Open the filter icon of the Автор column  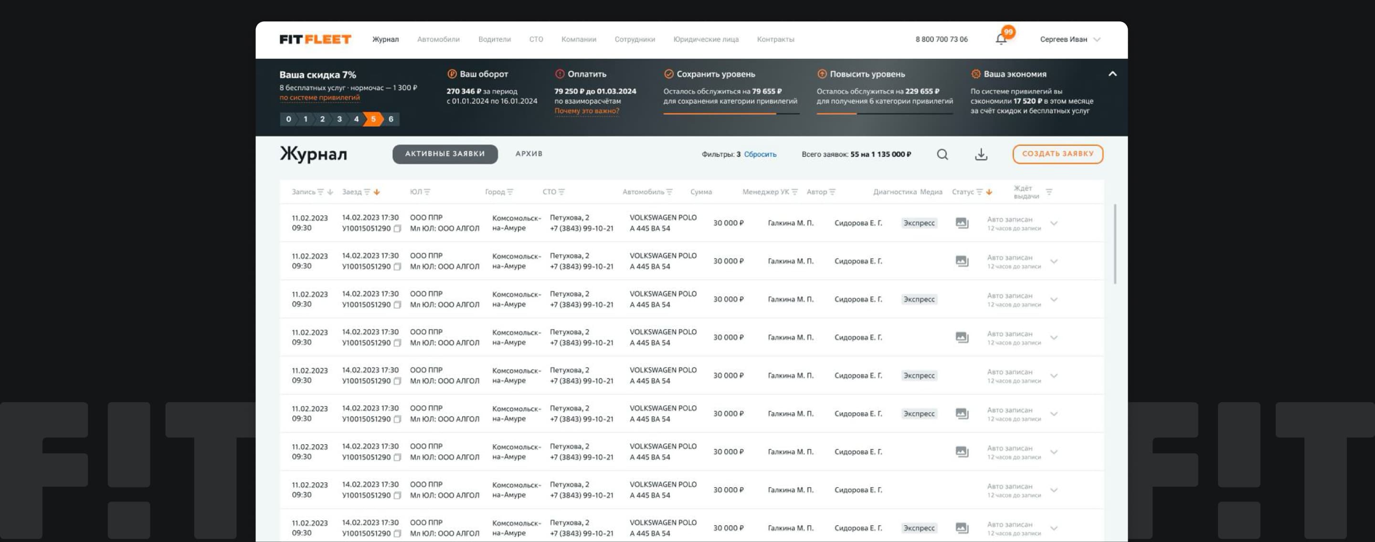[x=832, y=192]
